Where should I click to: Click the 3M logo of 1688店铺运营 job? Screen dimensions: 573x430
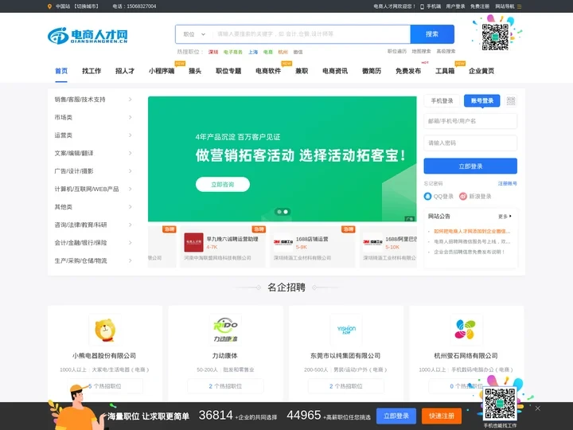(283, 242)
